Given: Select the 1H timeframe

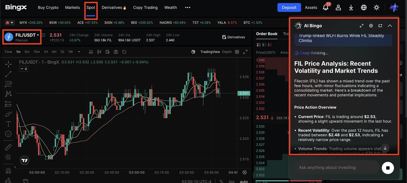Looking at the screenshot, I should pyautogui.click(x=46, y=52).
